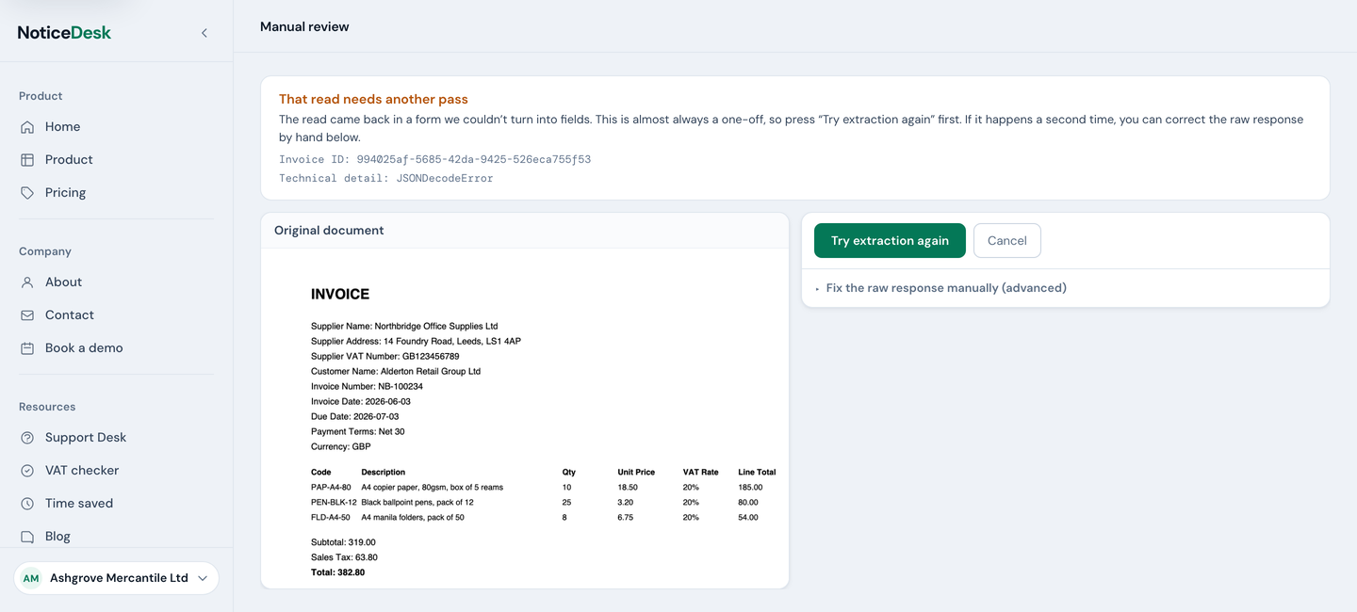Click the About person icon
The height and width of the screenshot is (612, 1357).
(x=27, y=282)
